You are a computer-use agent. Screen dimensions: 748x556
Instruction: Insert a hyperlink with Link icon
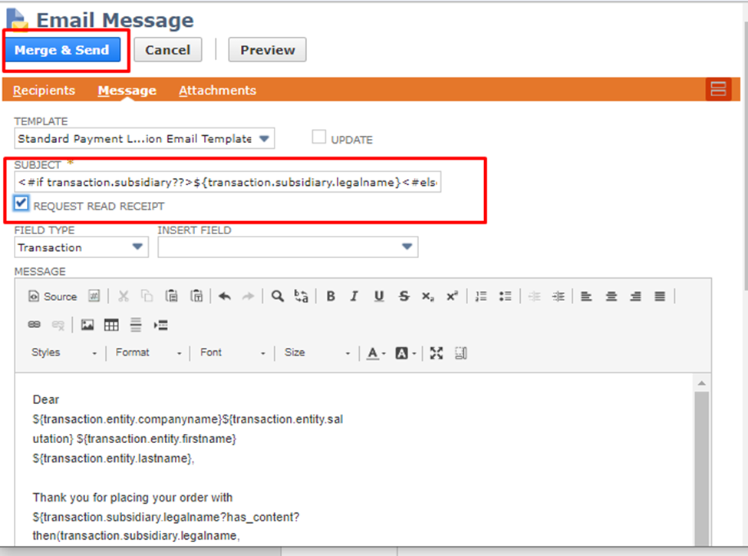click(x=34, y=325)
